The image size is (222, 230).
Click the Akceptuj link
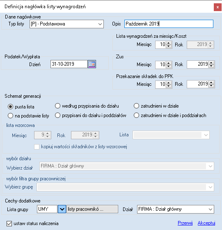206,223
